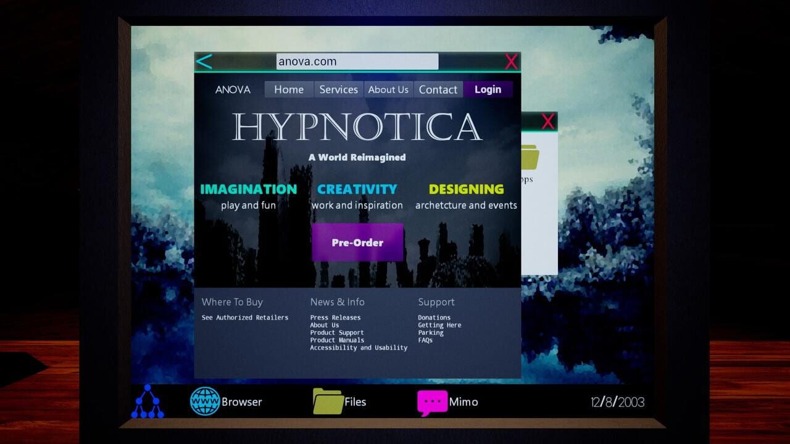Open the folder icon in background window
This screenshot has height=444, width=790.
(530, 158)
